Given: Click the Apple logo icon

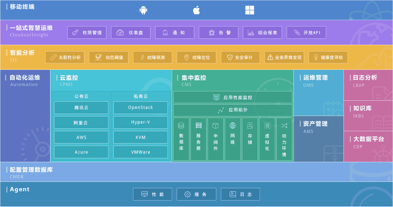Looking at the screenshot, I should (x=196, y=10).
